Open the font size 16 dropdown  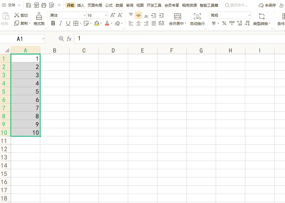(x=106, y=16)
